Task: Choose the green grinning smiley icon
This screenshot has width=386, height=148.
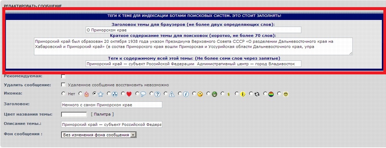Action: 214,94
